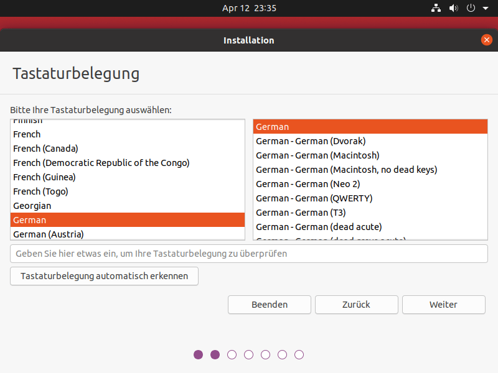This screenshot has width=498, height=373.
Task: Pick French (Togo) layout entry
Action: 40,191
